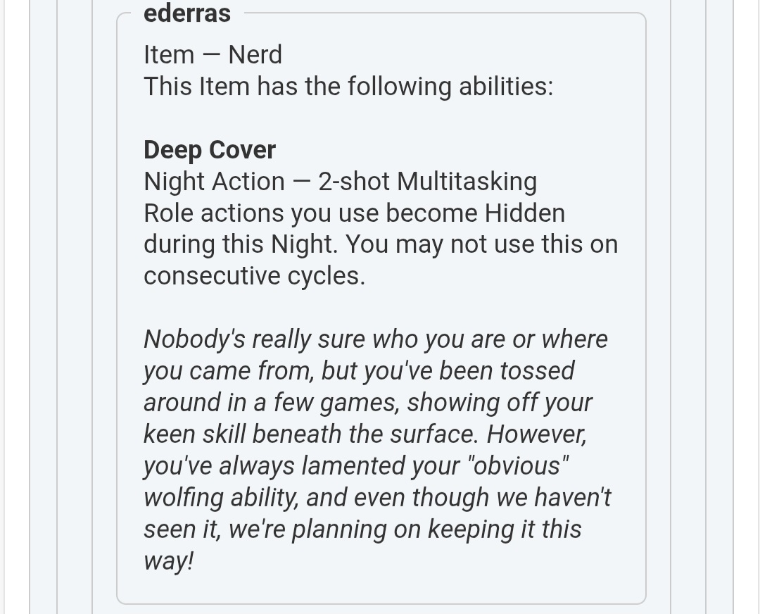The height and width of the screenshot is (614, 760).
Task: Click "You may not use this on" sentence
Action: pyautogui.click(x=482, y=245)
